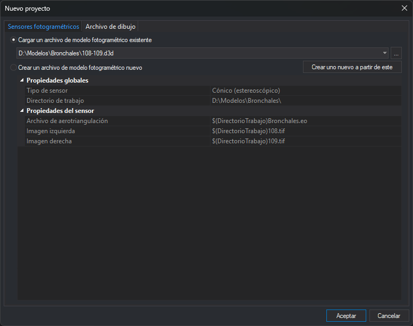Confirm with the Aceptar button
Viewport: 413px width, 326px height.
(x=346, y=316)
